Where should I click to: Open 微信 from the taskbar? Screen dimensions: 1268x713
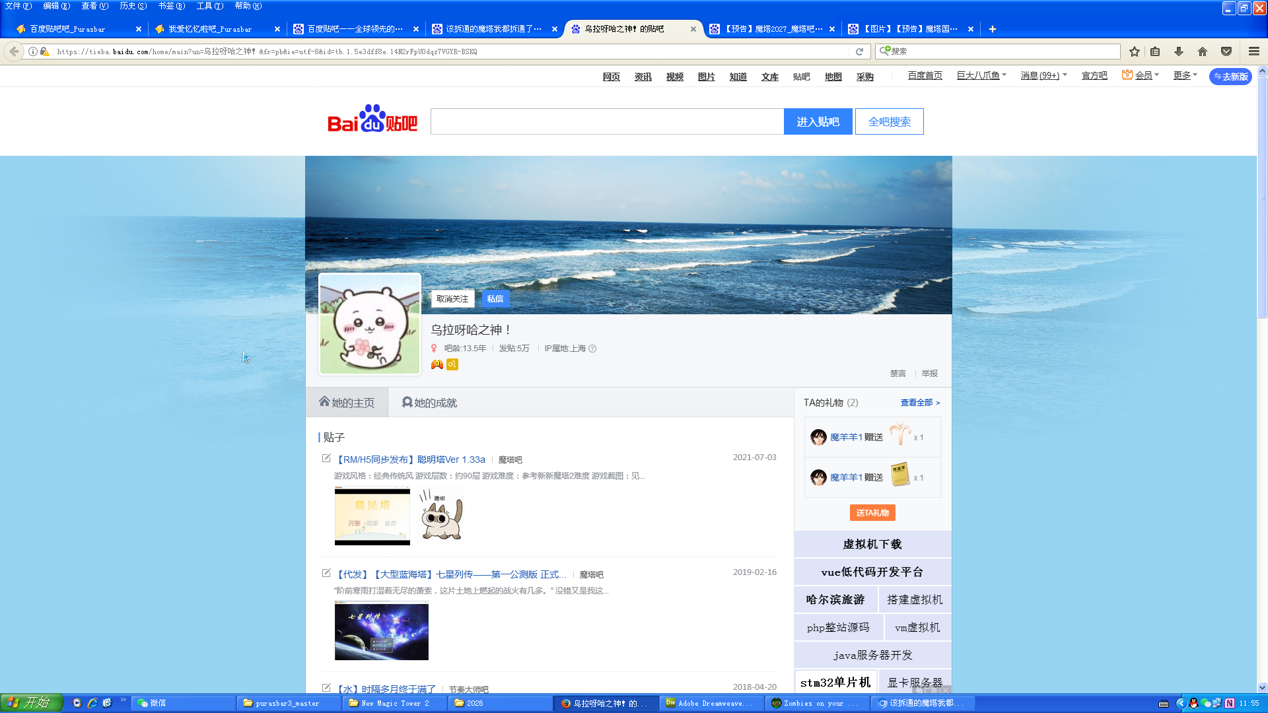point(184,703)
